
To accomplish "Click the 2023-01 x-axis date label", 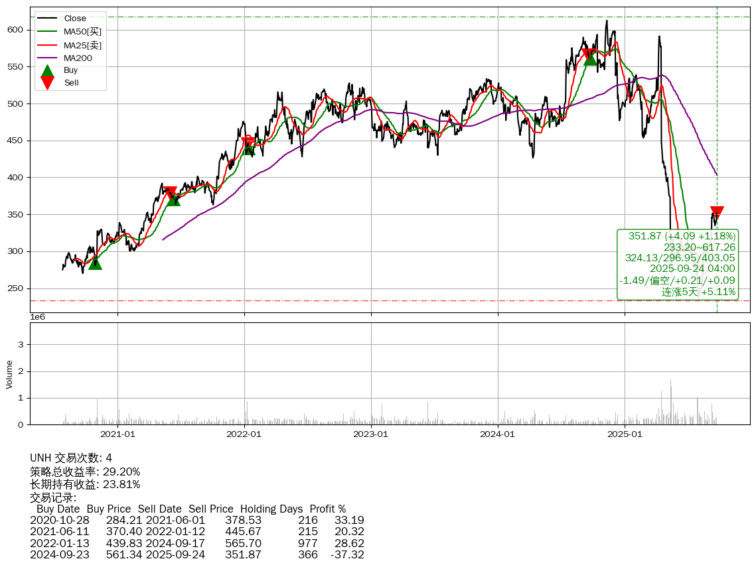I will click(x=370, y=435).
